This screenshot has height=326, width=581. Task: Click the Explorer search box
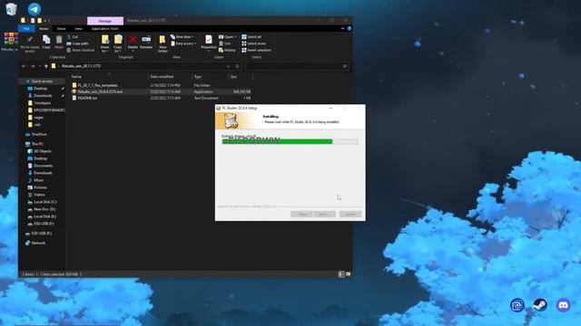pyautogui.click(x=297, y=66)
